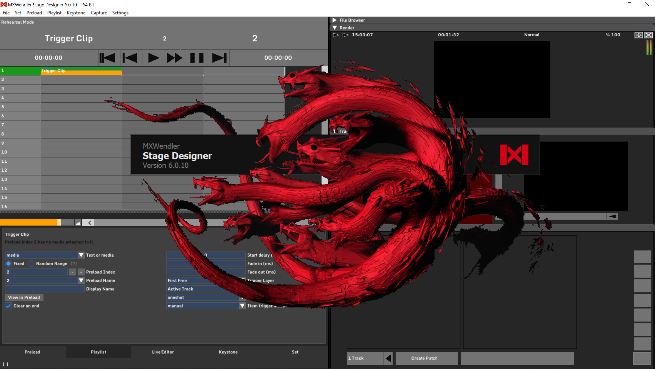Click the Create Patch button

[426, 358]
